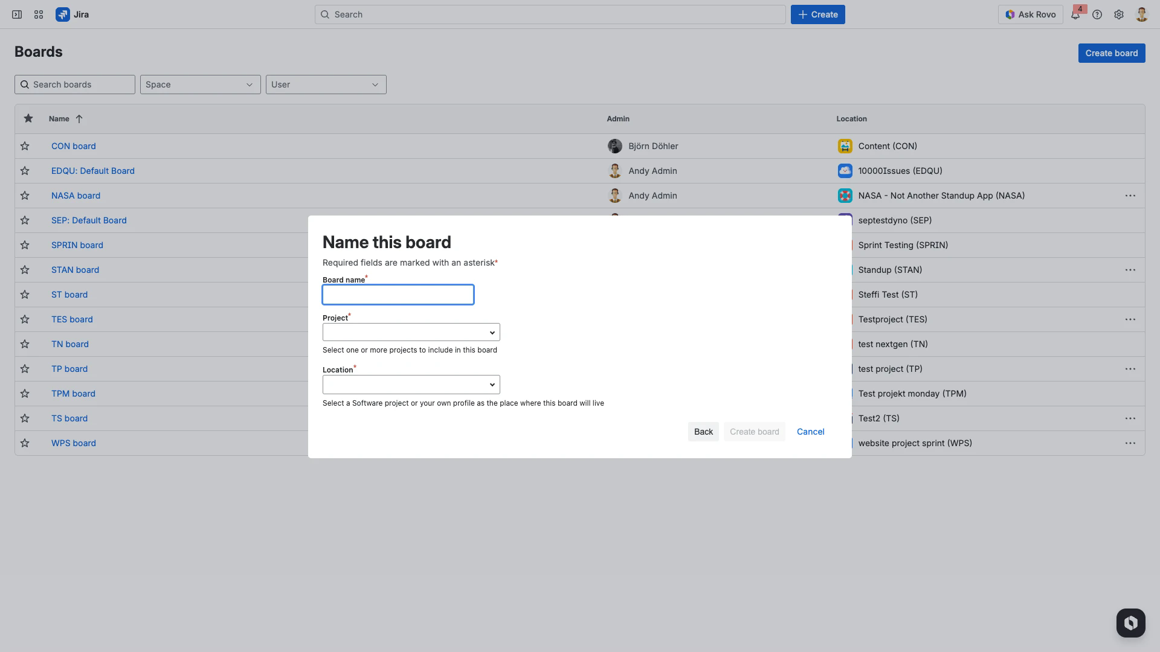Star the WPS board
This screenshot has height=652, width=1160.
(25, 443)
